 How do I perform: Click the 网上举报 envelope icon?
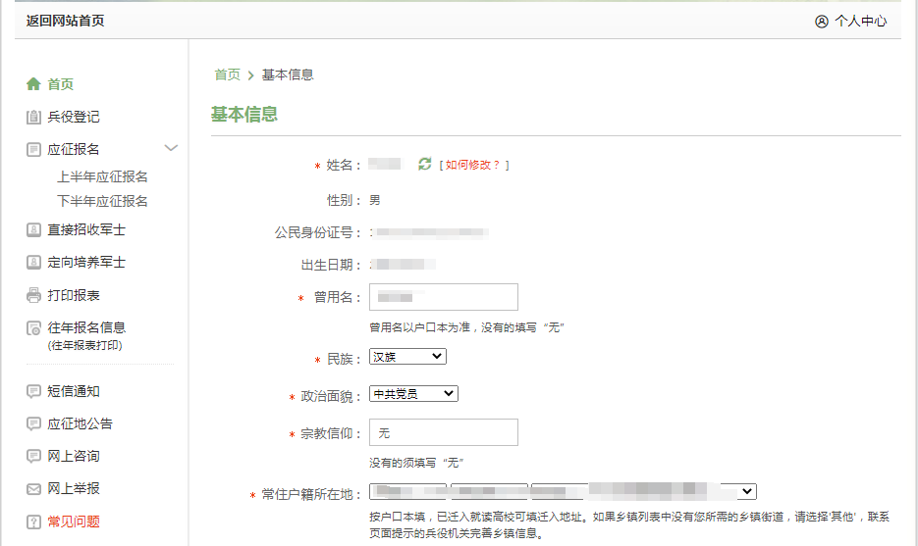(33, 488)
